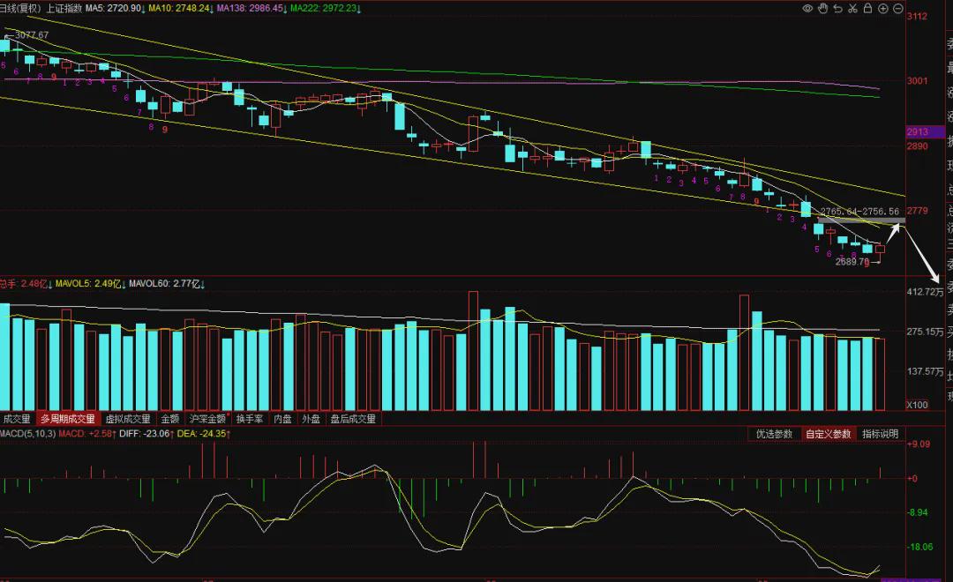This screenshot has width=953, height=582.
Task: Click the purple 2913 price axis marker
Action: [925, 131]
